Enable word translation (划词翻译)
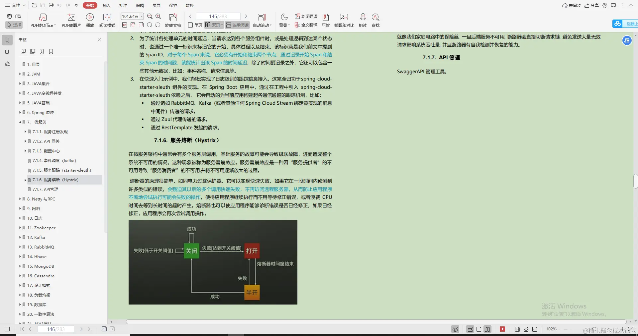 (x=306, y=16)
